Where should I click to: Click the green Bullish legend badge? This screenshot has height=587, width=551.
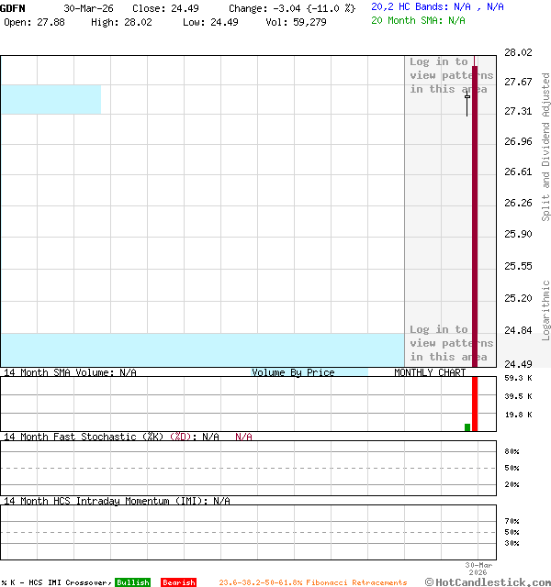point(132,582)
